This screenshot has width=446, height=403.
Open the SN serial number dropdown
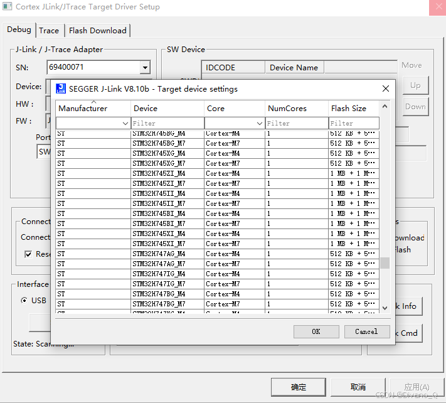click(145, 67)
